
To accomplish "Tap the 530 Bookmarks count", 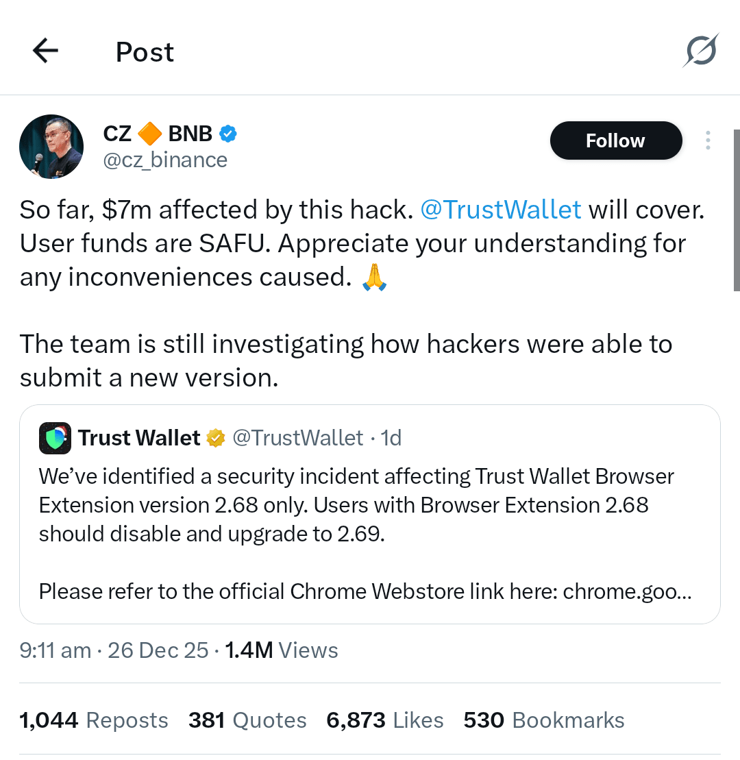I will (x=544, y=720).
